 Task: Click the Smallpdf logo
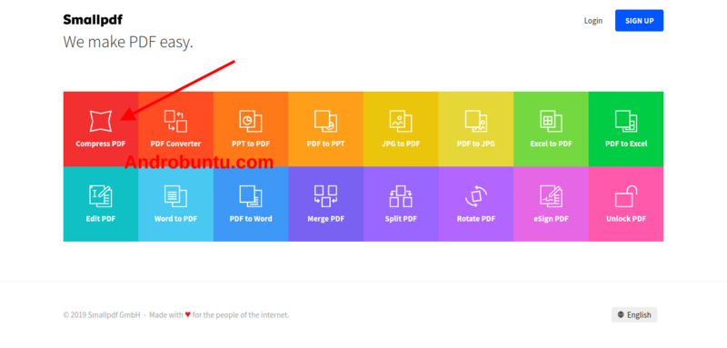pos(93,20)
